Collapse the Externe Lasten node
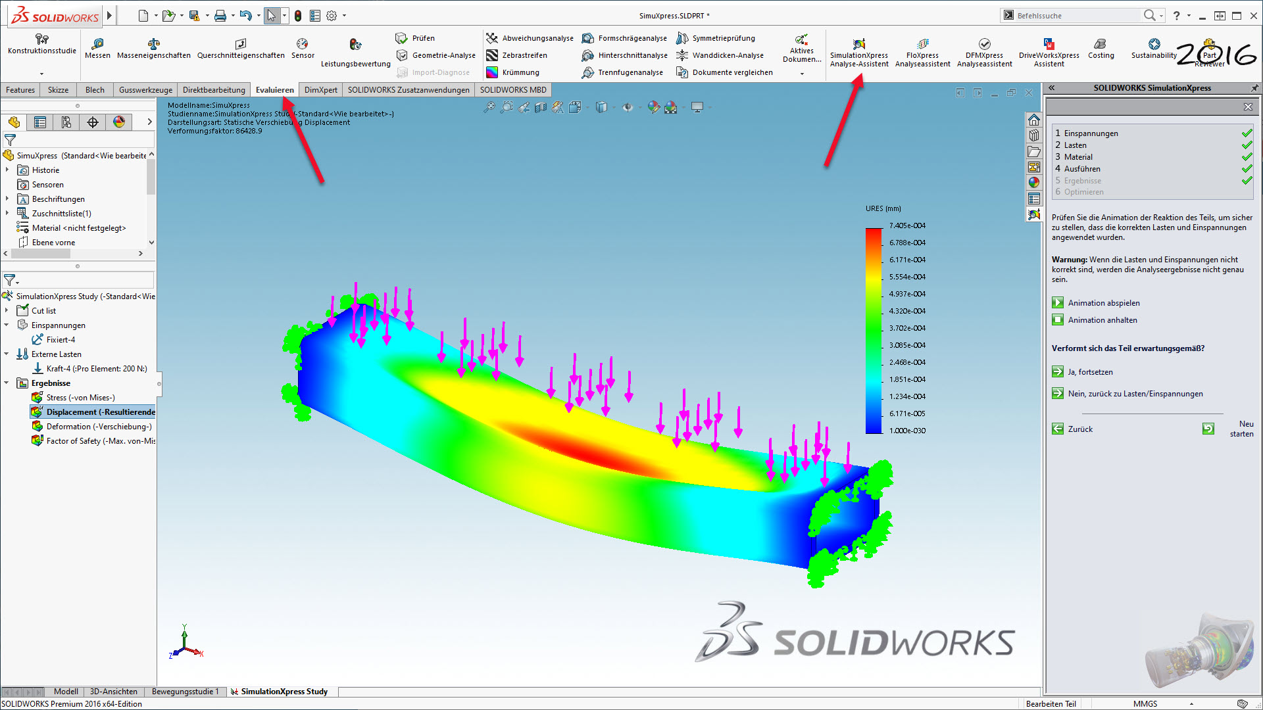The image size is (1263, 710). point(7,354)
